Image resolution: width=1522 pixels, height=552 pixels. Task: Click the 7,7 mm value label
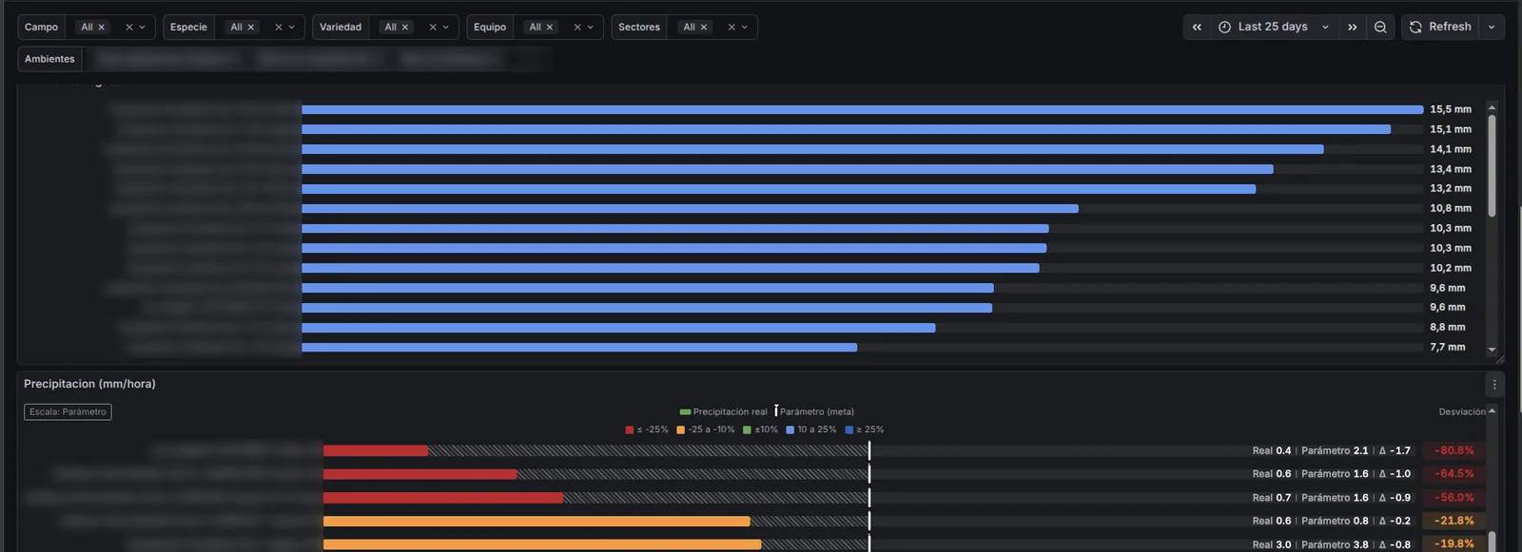tap(1448, 347)
